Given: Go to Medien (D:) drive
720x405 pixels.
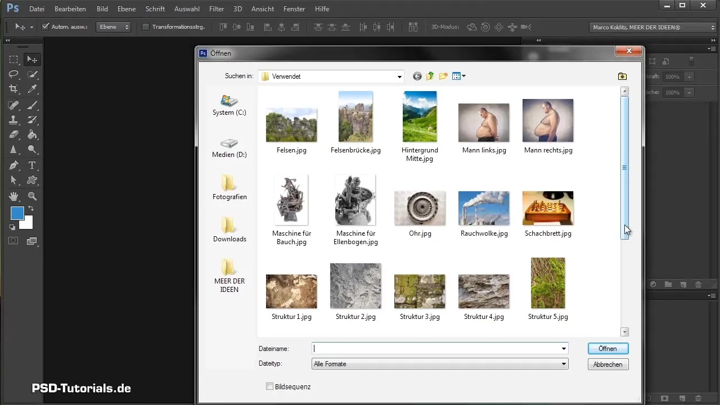Looking at the screenshot, I should tap(229, 147).
